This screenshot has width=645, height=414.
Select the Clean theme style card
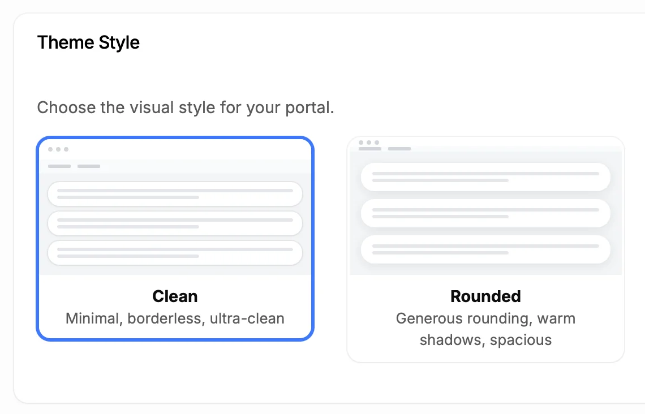click(x=175, y=239)
